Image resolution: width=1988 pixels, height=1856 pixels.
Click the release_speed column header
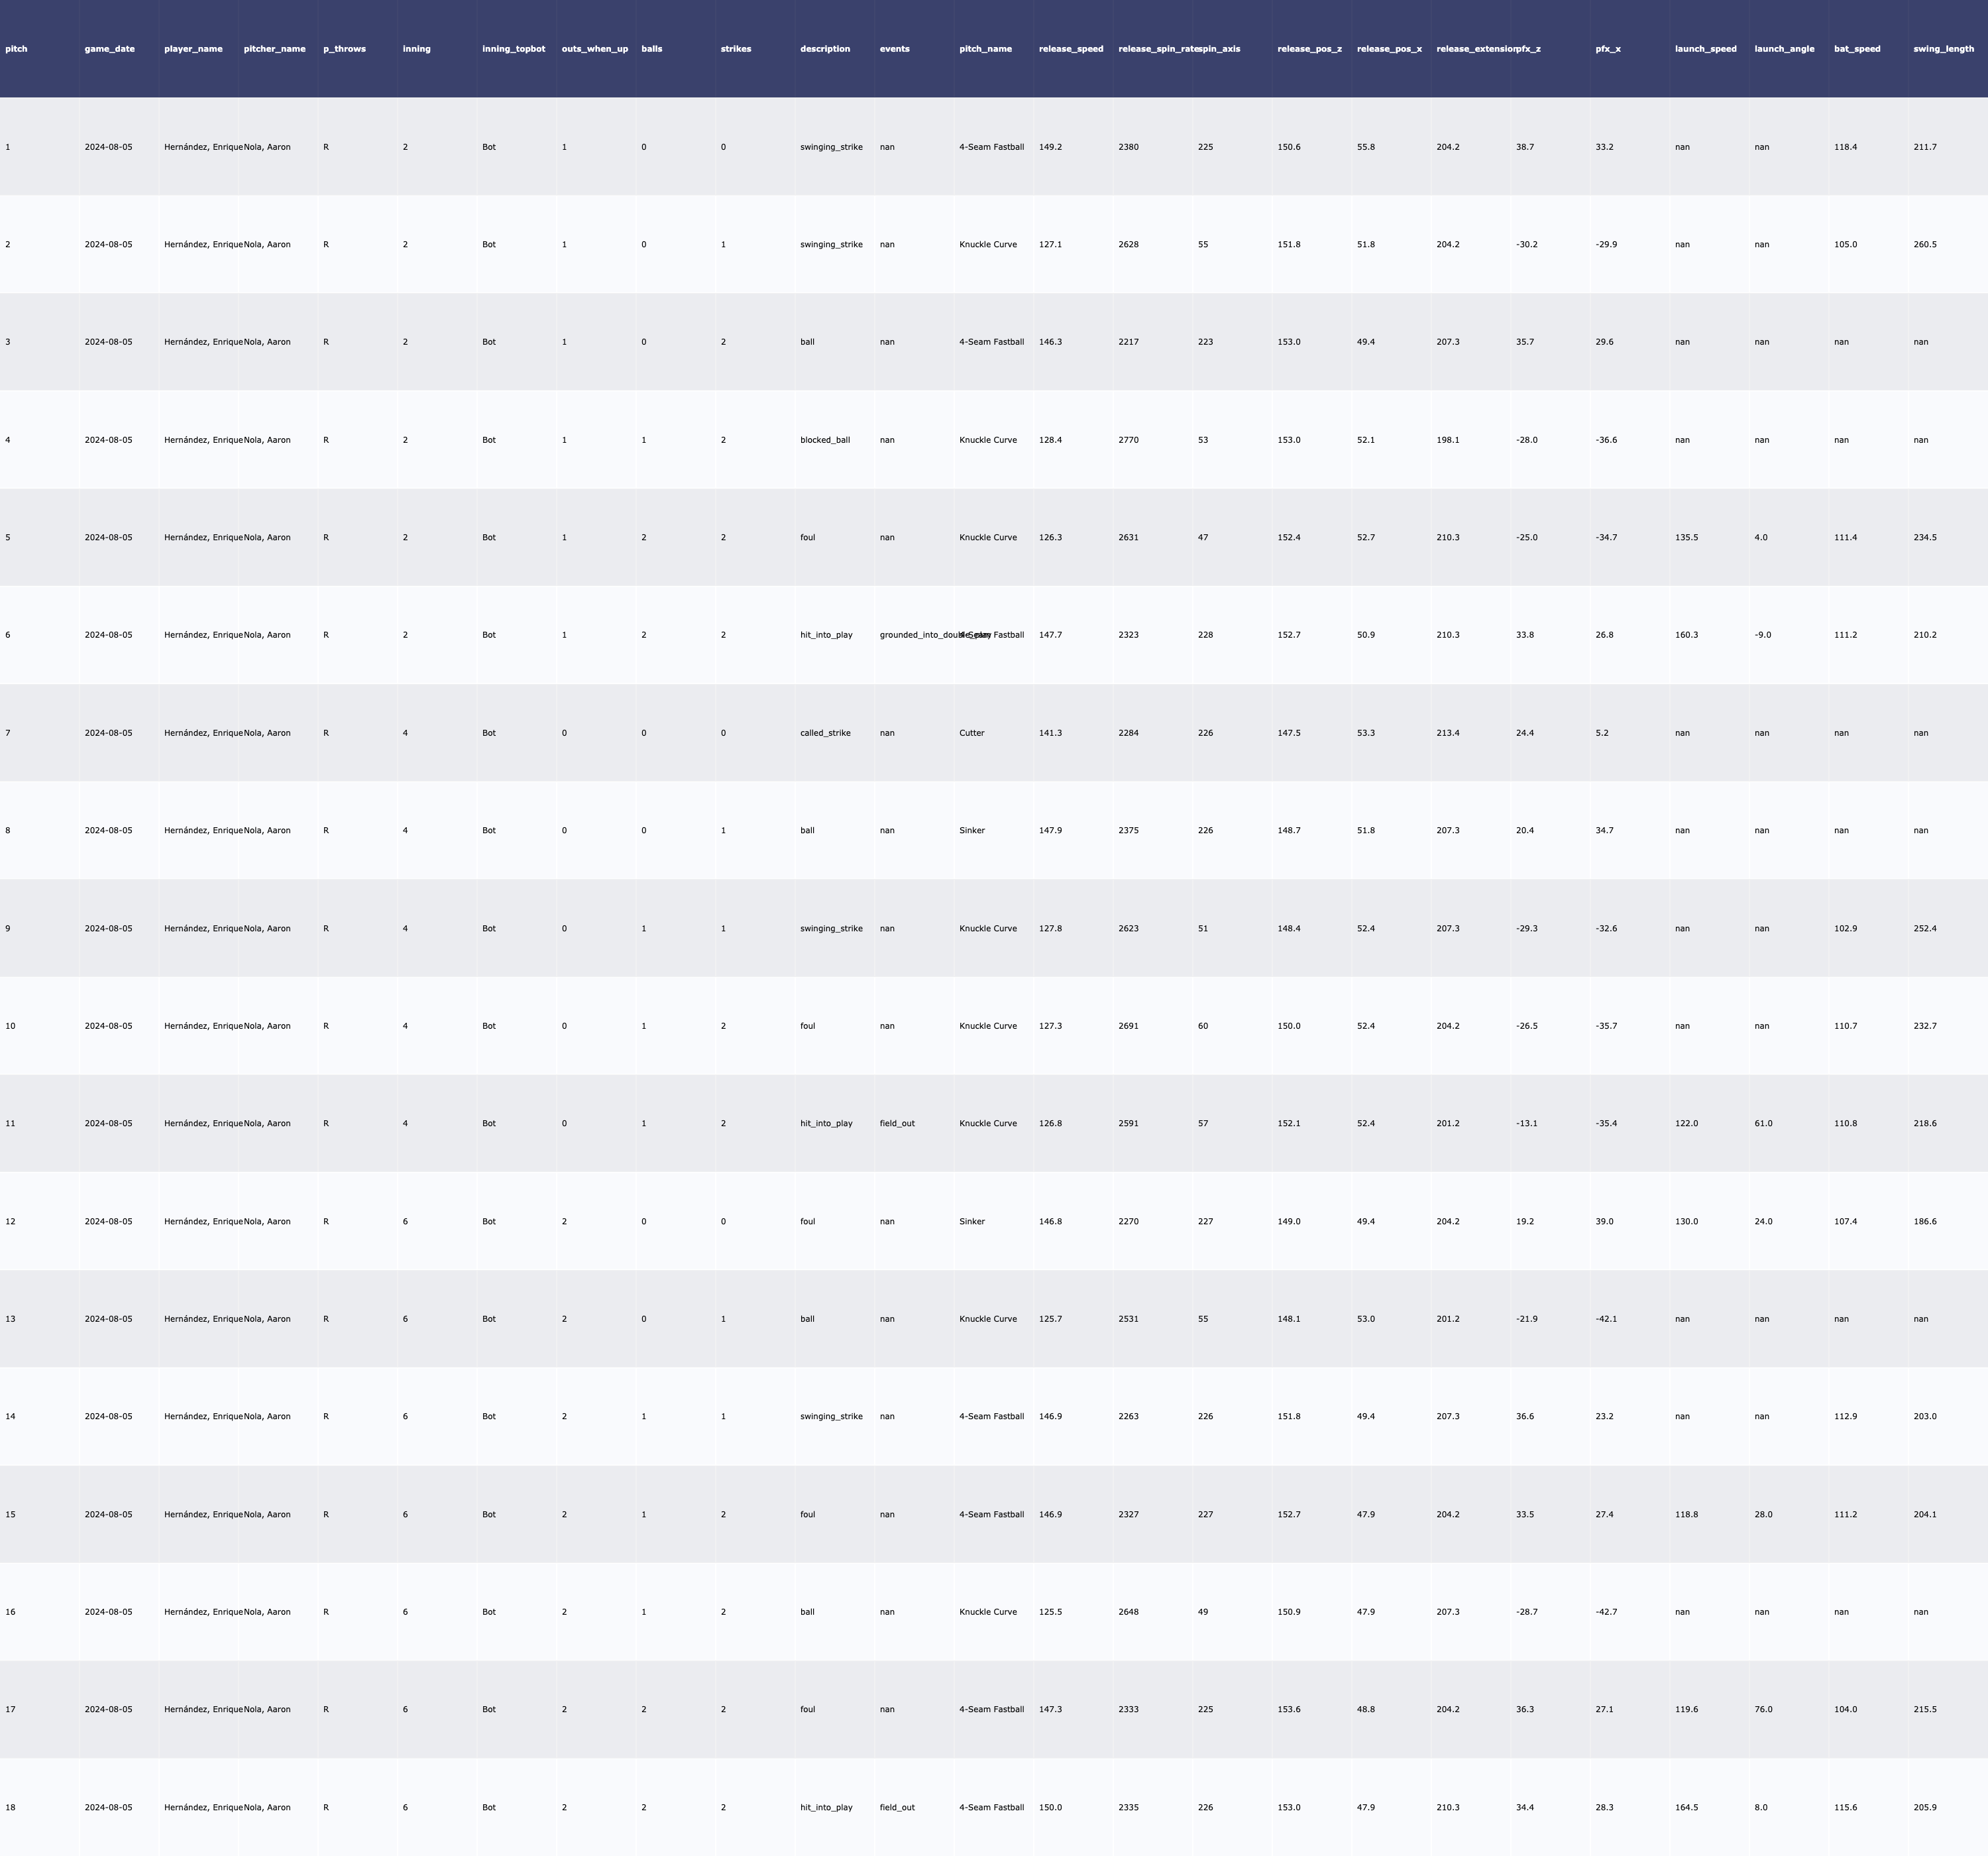(x=1071, y=49)
